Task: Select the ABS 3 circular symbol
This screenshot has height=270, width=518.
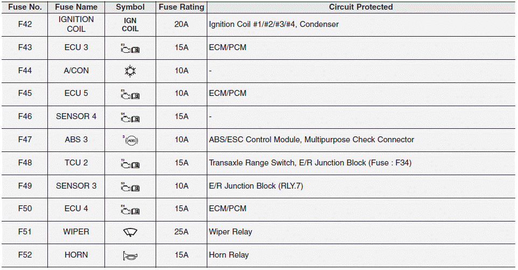Action: (130, 140)
